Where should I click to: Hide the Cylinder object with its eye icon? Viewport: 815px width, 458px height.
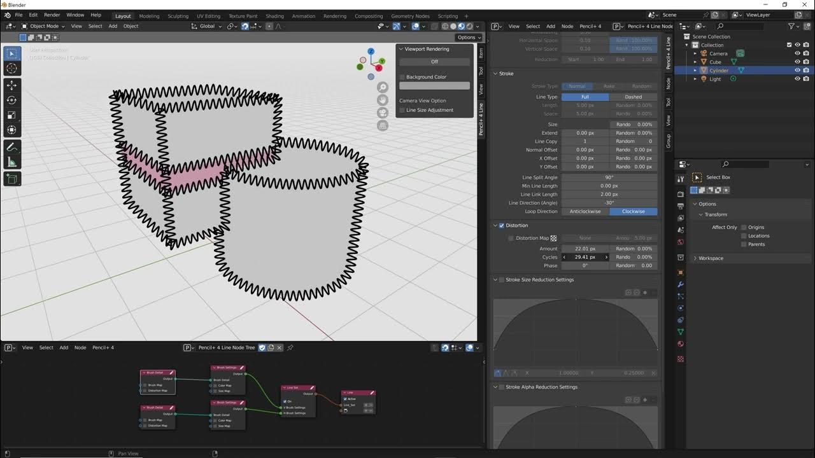point(797,71)
